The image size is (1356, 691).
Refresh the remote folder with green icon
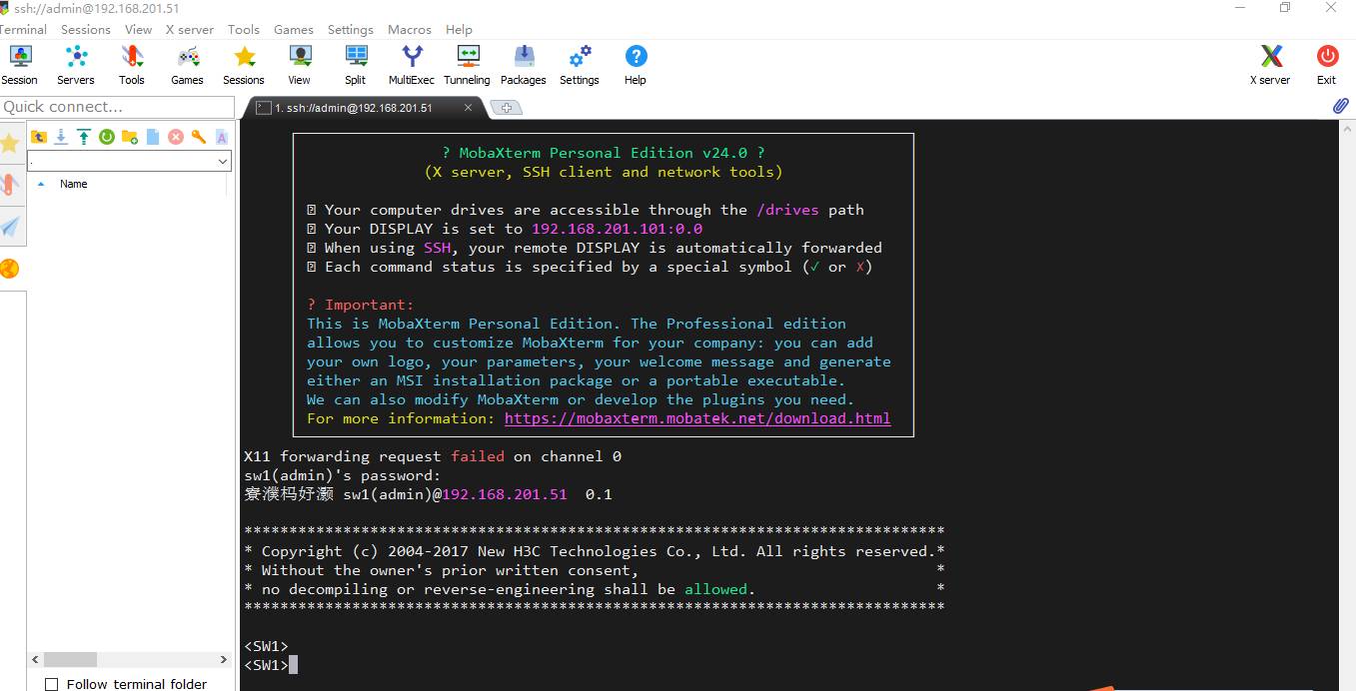(x=107, y=137)
